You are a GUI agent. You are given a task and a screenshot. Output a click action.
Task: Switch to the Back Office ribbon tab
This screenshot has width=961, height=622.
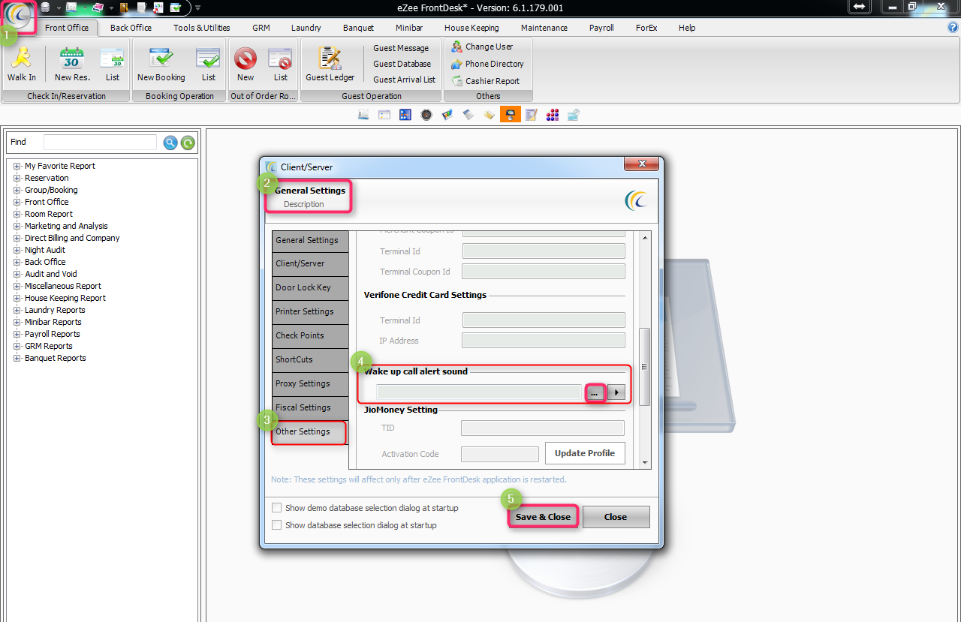[x=131, y=28]
